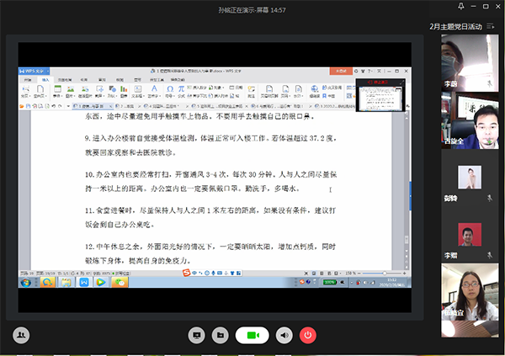Open the participants list icon
505x356 pixels.
[22, 334]
